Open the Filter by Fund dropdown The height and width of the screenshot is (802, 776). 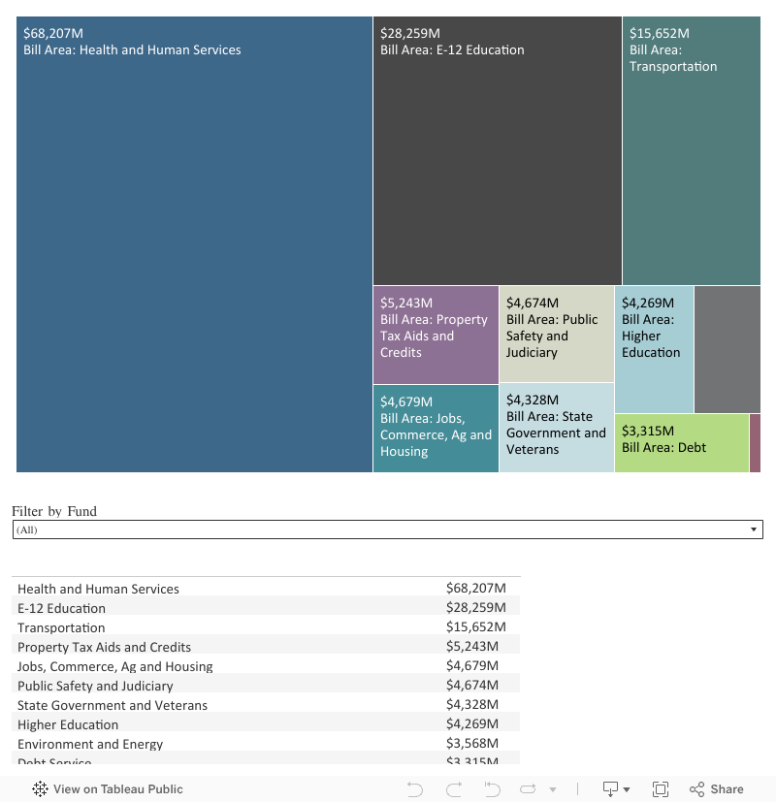(x=387, y=529)
